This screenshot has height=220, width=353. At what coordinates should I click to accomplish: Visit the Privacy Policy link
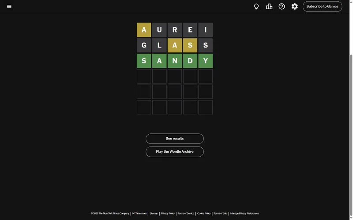tap(168, 213)
